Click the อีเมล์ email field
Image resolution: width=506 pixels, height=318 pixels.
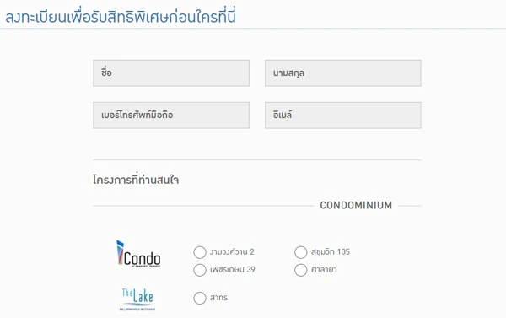coord(343,116)
